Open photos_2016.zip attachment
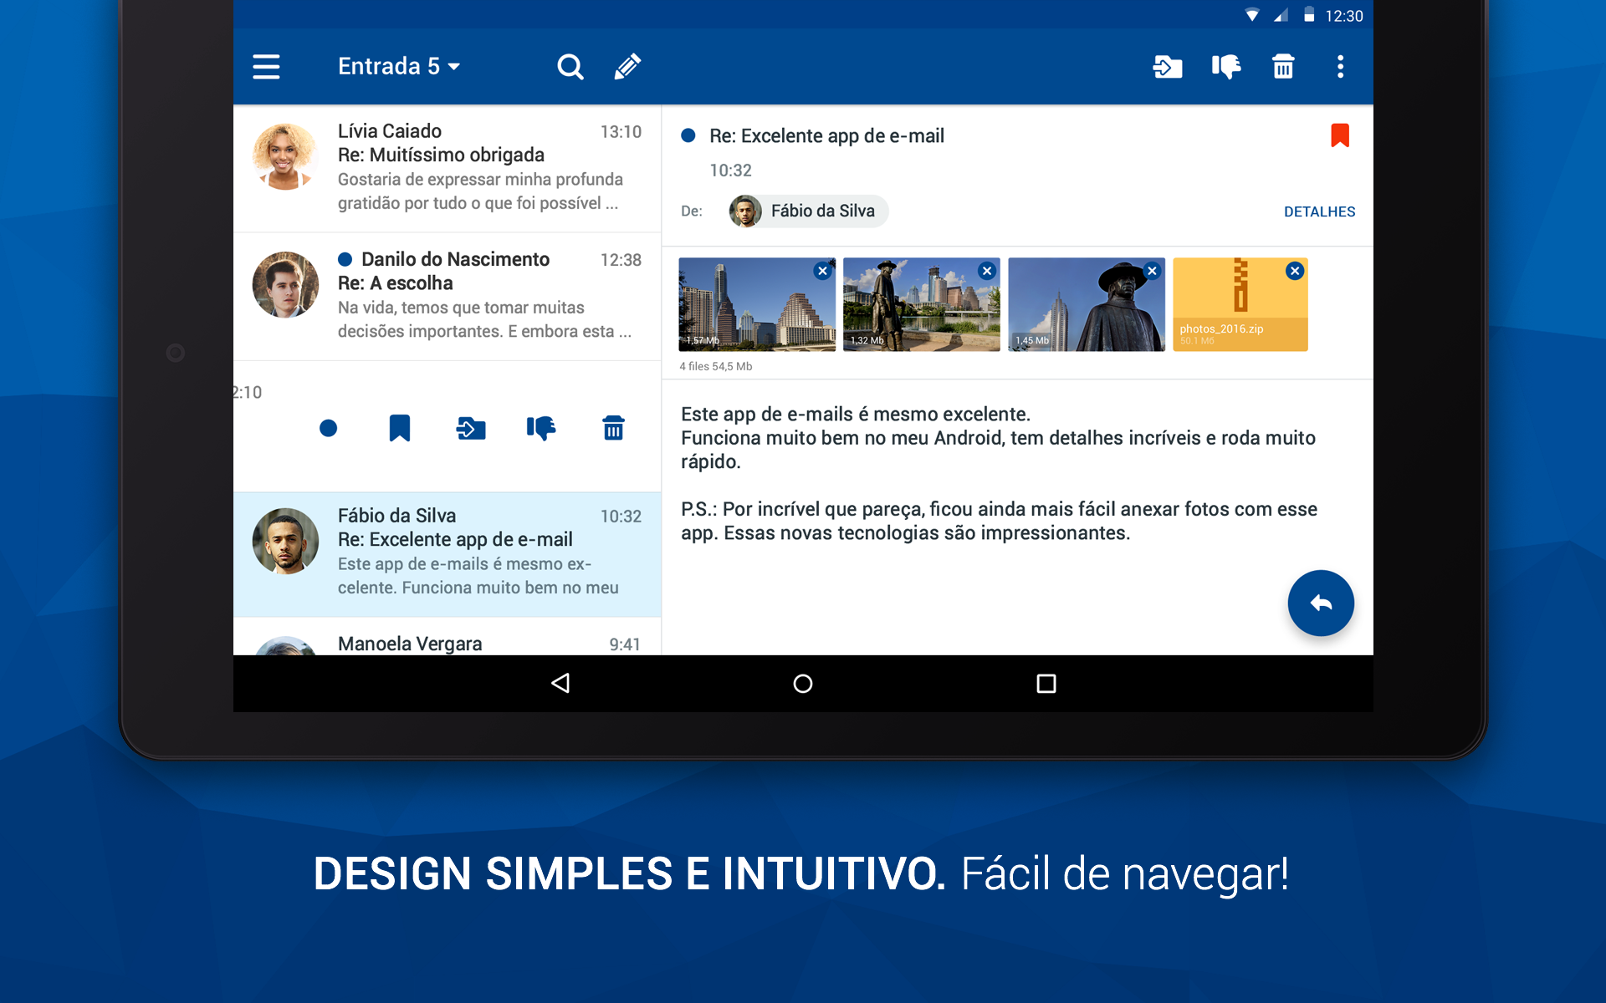1606x1003 pixels. tap(1240, 304)
